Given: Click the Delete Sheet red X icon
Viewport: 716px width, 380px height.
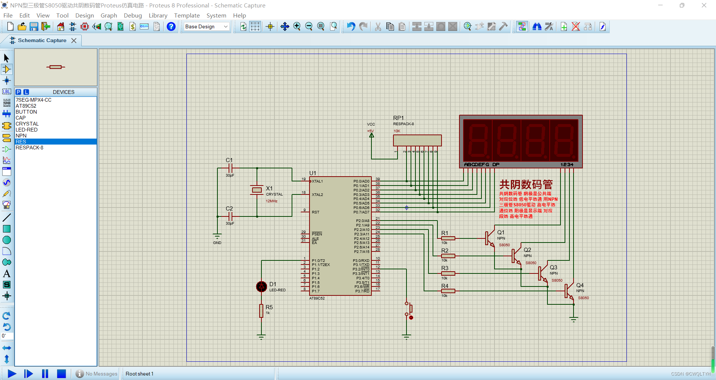Looking at the screenshot, I should click(576, 26).
